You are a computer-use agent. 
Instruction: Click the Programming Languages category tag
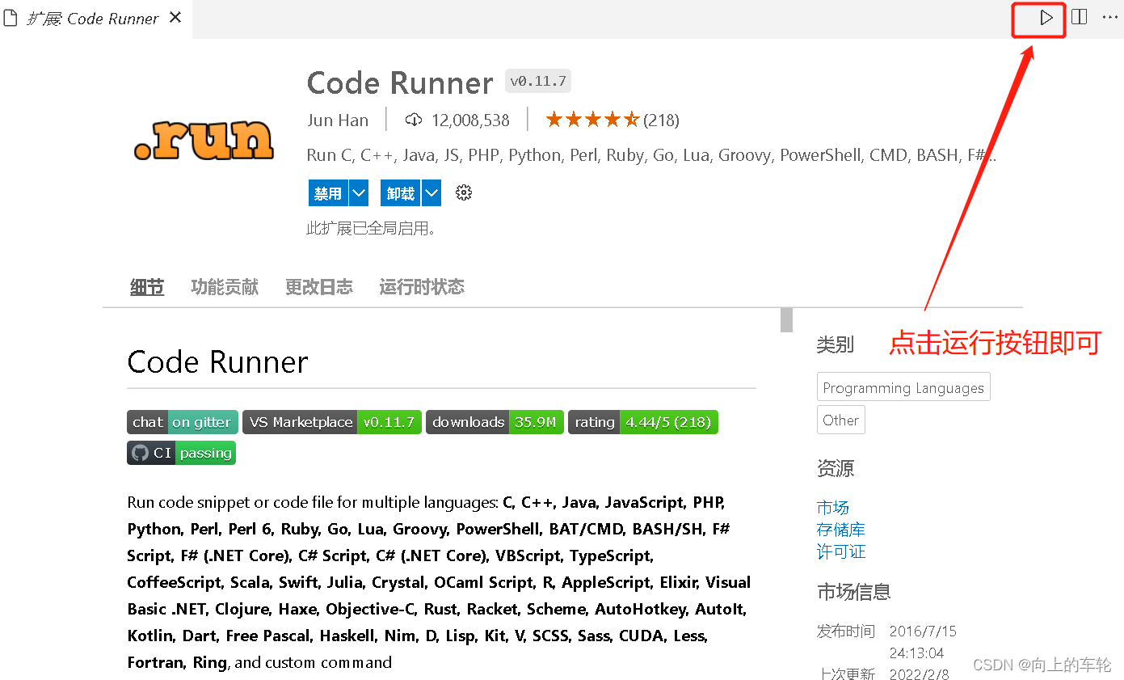[903, 387]
